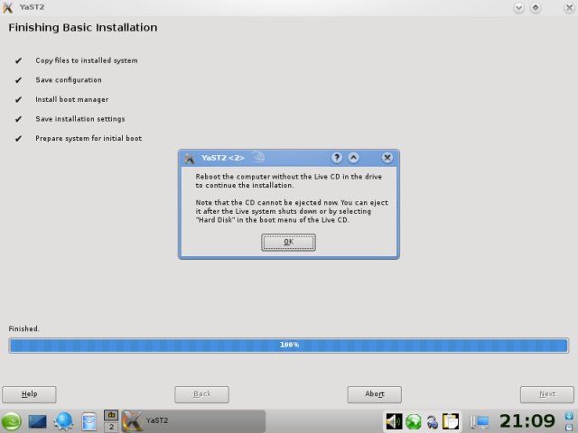Click the display monitor icon in the tray
Viewport: 578px width, 433px height.
pyautogui.click(x=480, y=421)
